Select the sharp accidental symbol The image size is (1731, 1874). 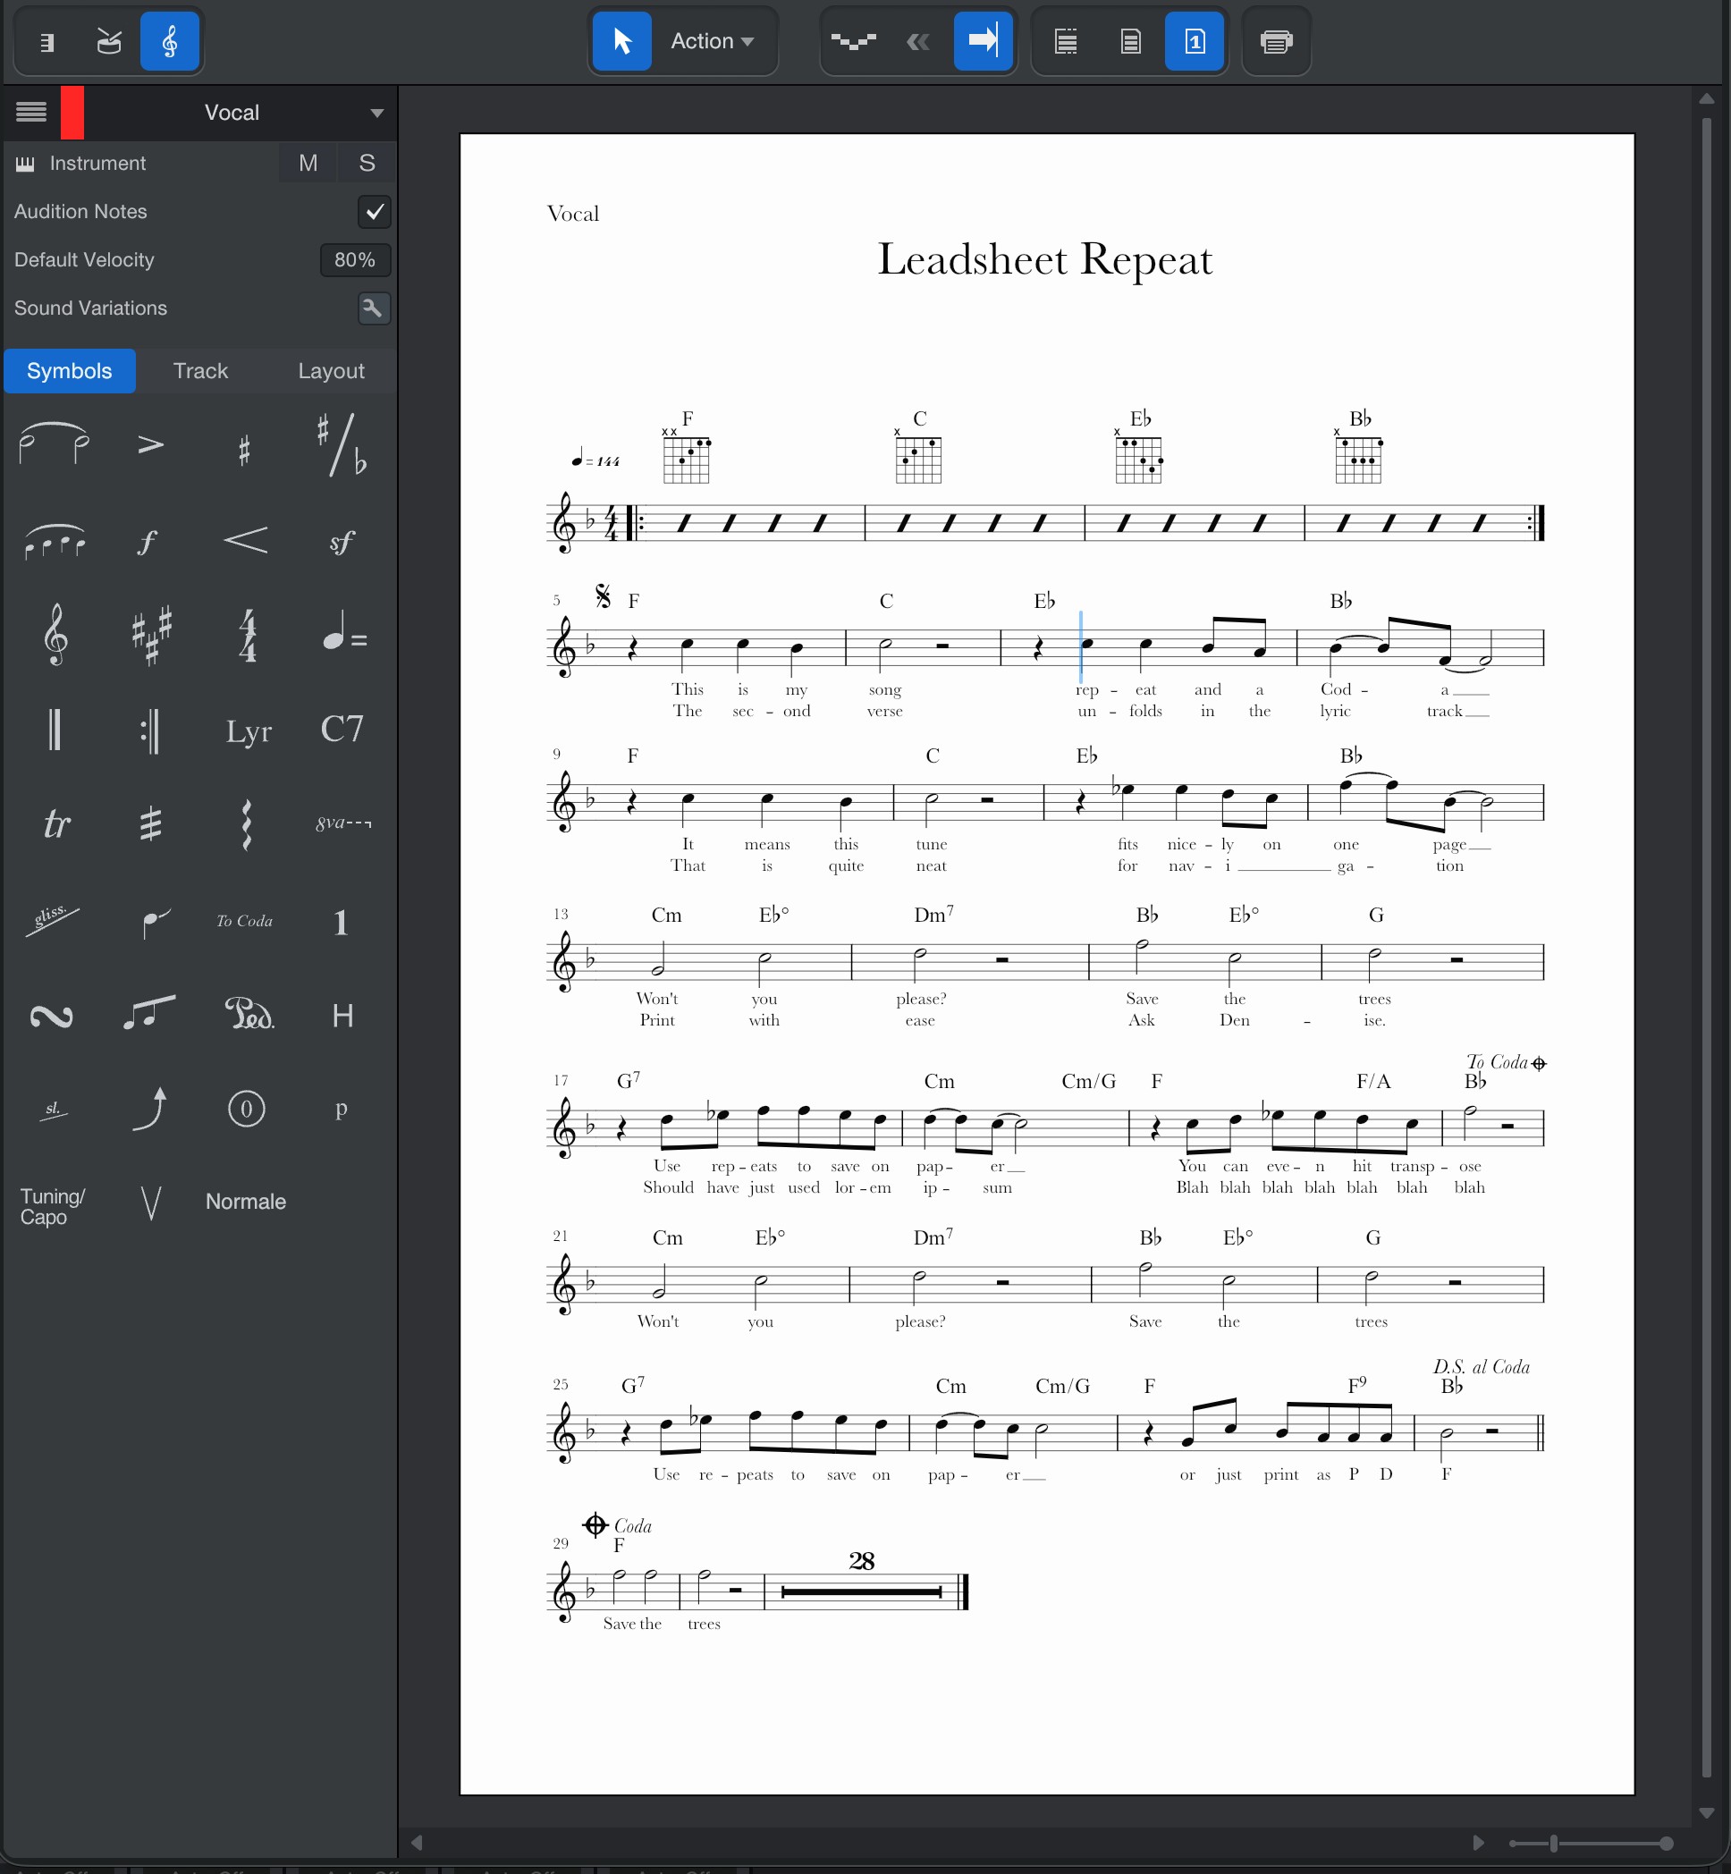(x=245, y=450)
